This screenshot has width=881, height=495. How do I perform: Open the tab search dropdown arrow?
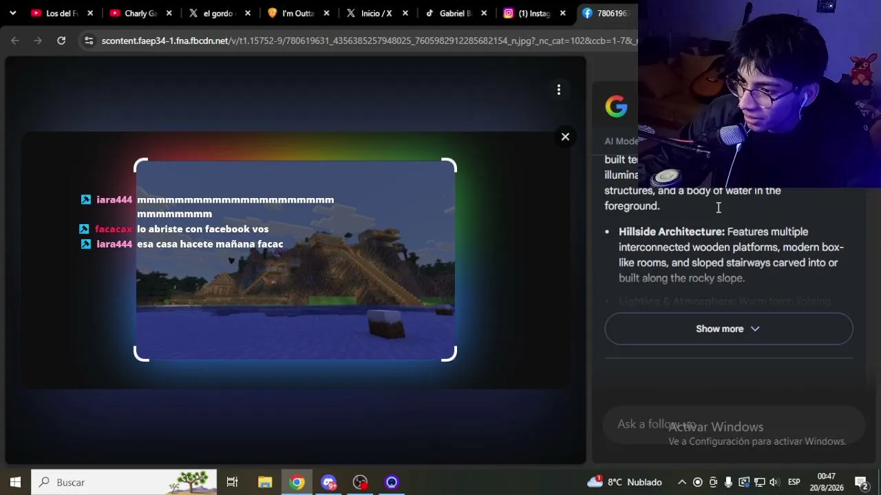(12, 13)
